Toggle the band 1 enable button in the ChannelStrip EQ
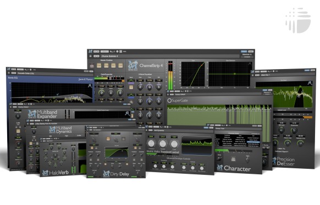320x205 pixels. [131, 87]
